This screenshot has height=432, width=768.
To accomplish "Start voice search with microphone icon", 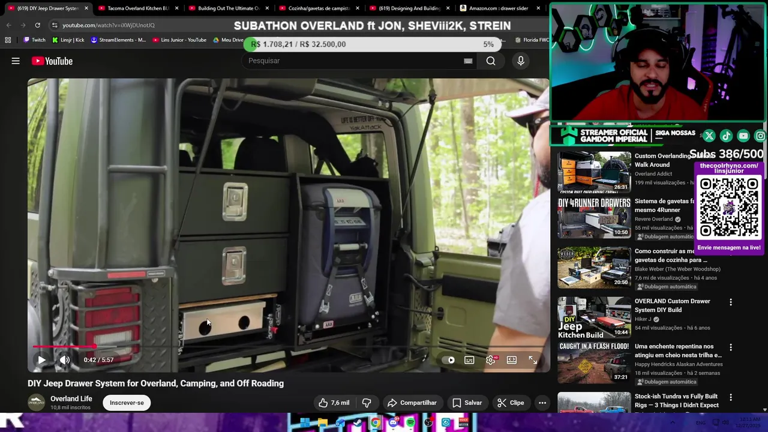I will [521, 61].
